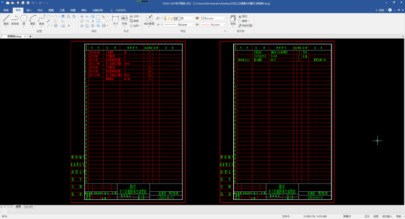Click the Erase tool in modify group
This screenshot has width=405, height=219.
click(x=104, y=16)
